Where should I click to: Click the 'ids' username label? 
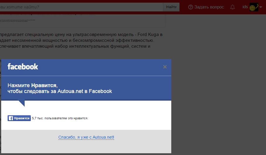(x=245, y=7)
